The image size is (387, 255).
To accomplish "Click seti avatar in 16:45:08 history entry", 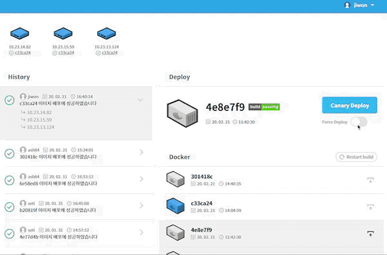I will click(23, 203).
